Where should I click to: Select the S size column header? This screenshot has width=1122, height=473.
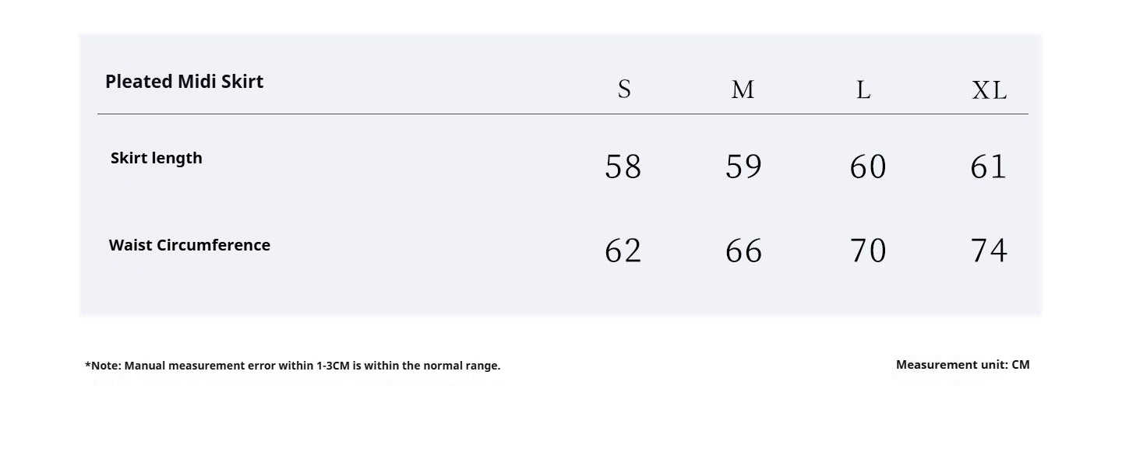624,89
